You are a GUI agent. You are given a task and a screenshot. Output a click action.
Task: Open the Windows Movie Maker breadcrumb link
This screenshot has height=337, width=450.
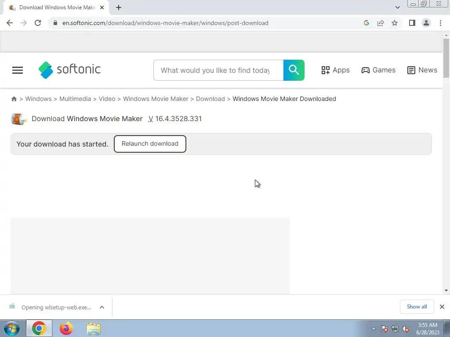click(156, 99)
